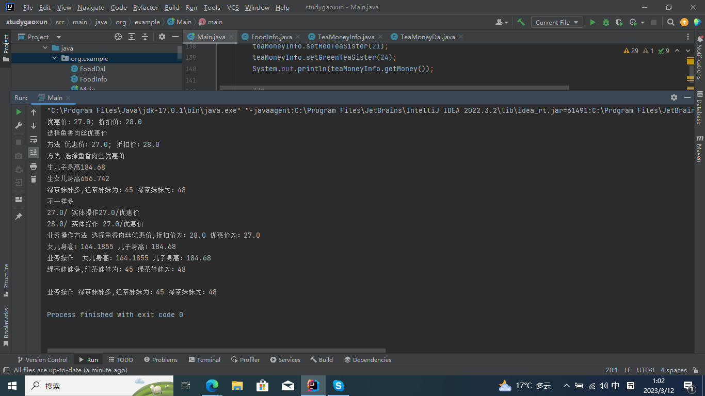Rerun Main in the Run panel
The width and height of the screenshot is (705, 396).
[x=19, y=112]
